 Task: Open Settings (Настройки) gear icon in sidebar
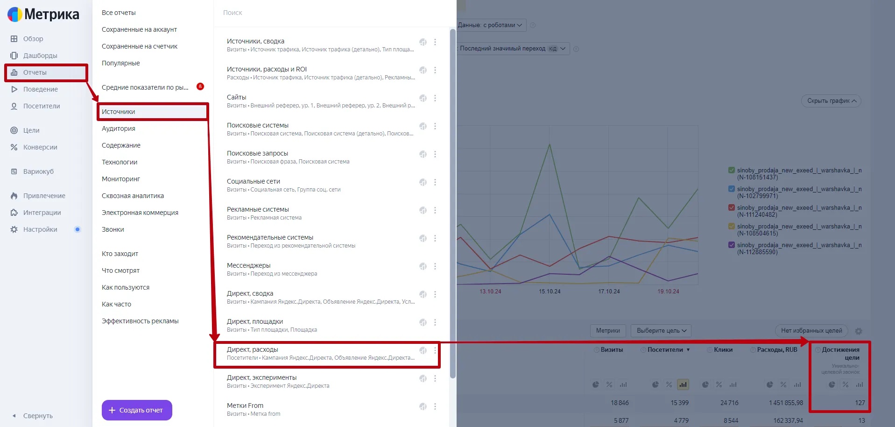pos(14,229)
